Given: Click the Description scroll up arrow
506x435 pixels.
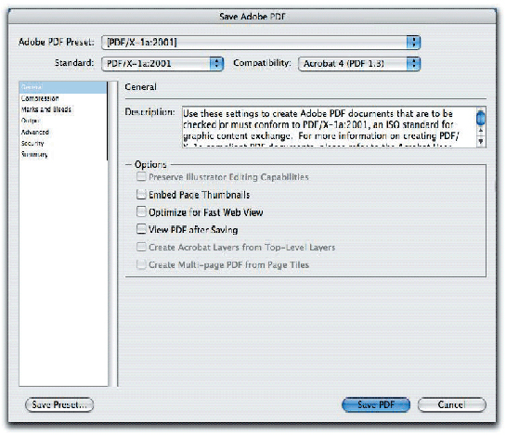Looking at the screenshot, I should click(481, 131).
